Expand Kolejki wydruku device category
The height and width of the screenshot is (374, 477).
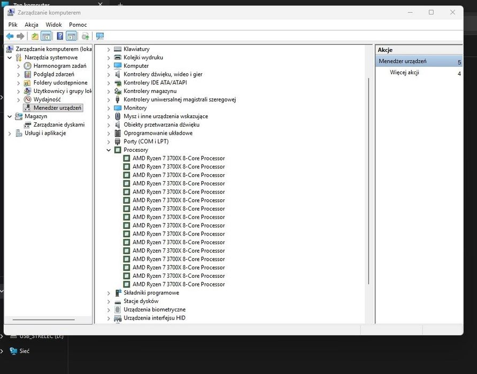(109, 58)
